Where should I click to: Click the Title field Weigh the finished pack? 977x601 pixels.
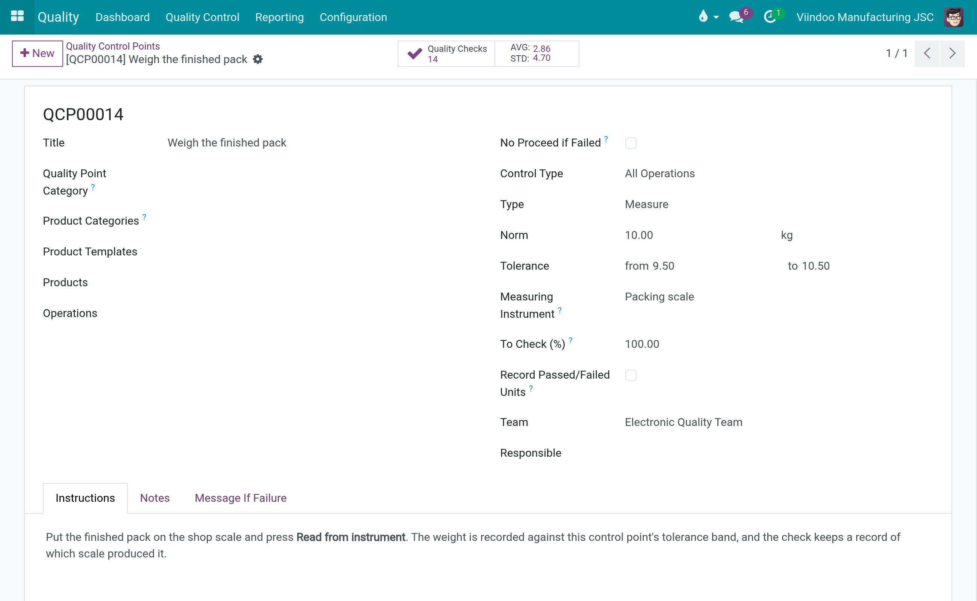coord(227,143)
